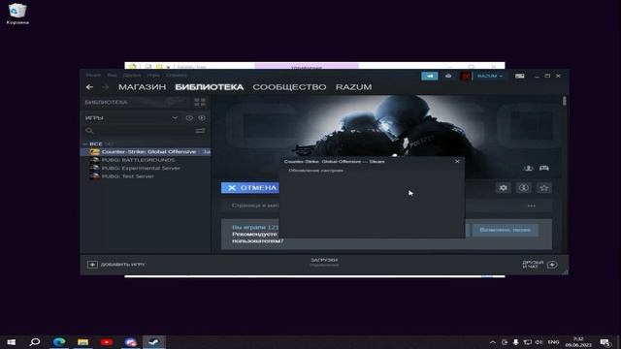621x349 pixels.
Task: Open the volume speaker tray icon
Action: pos(539,342)
